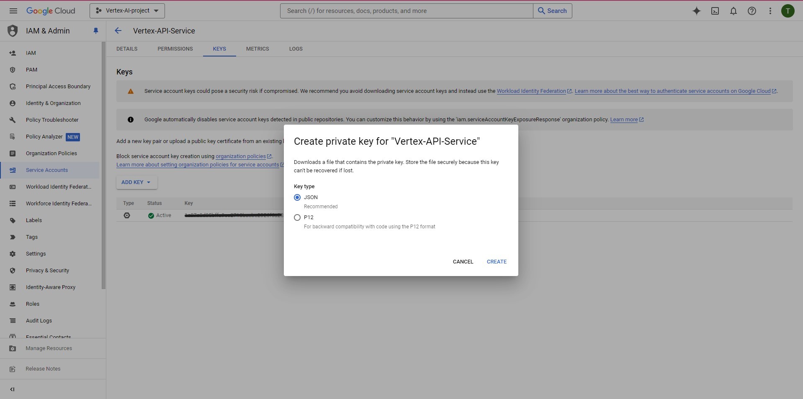The width and height of the screenshot is (803, 399).
Task: Click the Active status in key row
Action: click(x=160, y=215)
